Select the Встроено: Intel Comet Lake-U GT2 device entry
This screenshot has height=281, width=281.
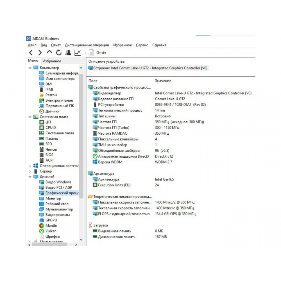click(148, 68)
